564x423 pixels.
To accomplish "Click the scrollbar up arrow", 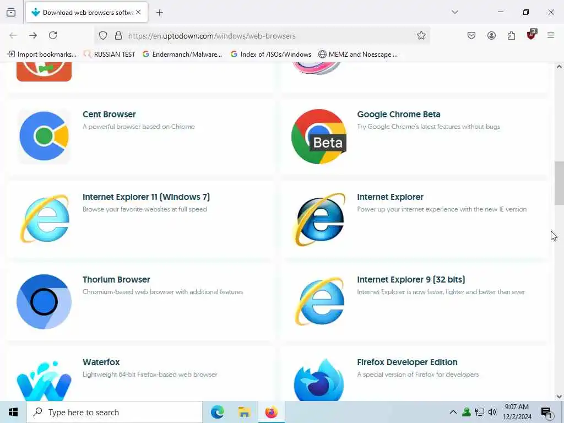I will (x=559, y=67).
